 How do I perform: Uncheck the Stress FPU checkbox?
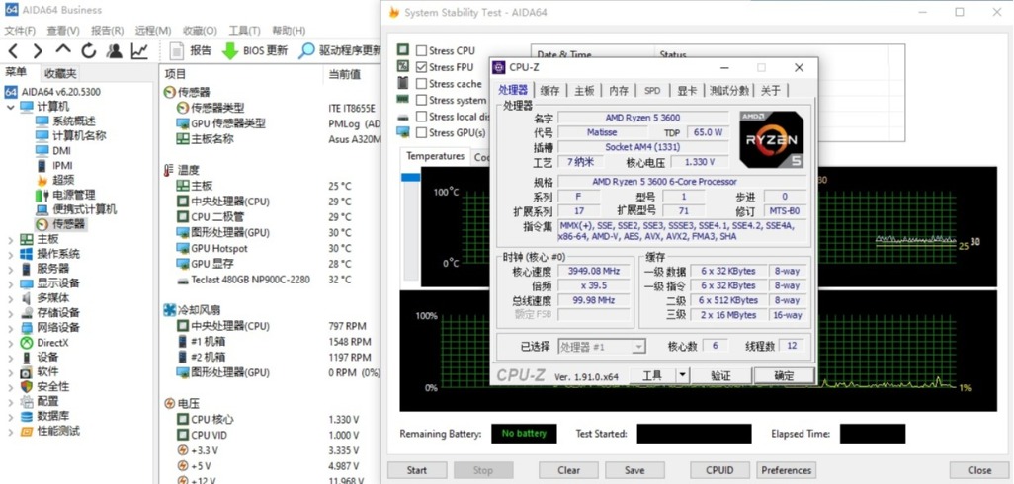pyautogui.click(x=422, y=67)
